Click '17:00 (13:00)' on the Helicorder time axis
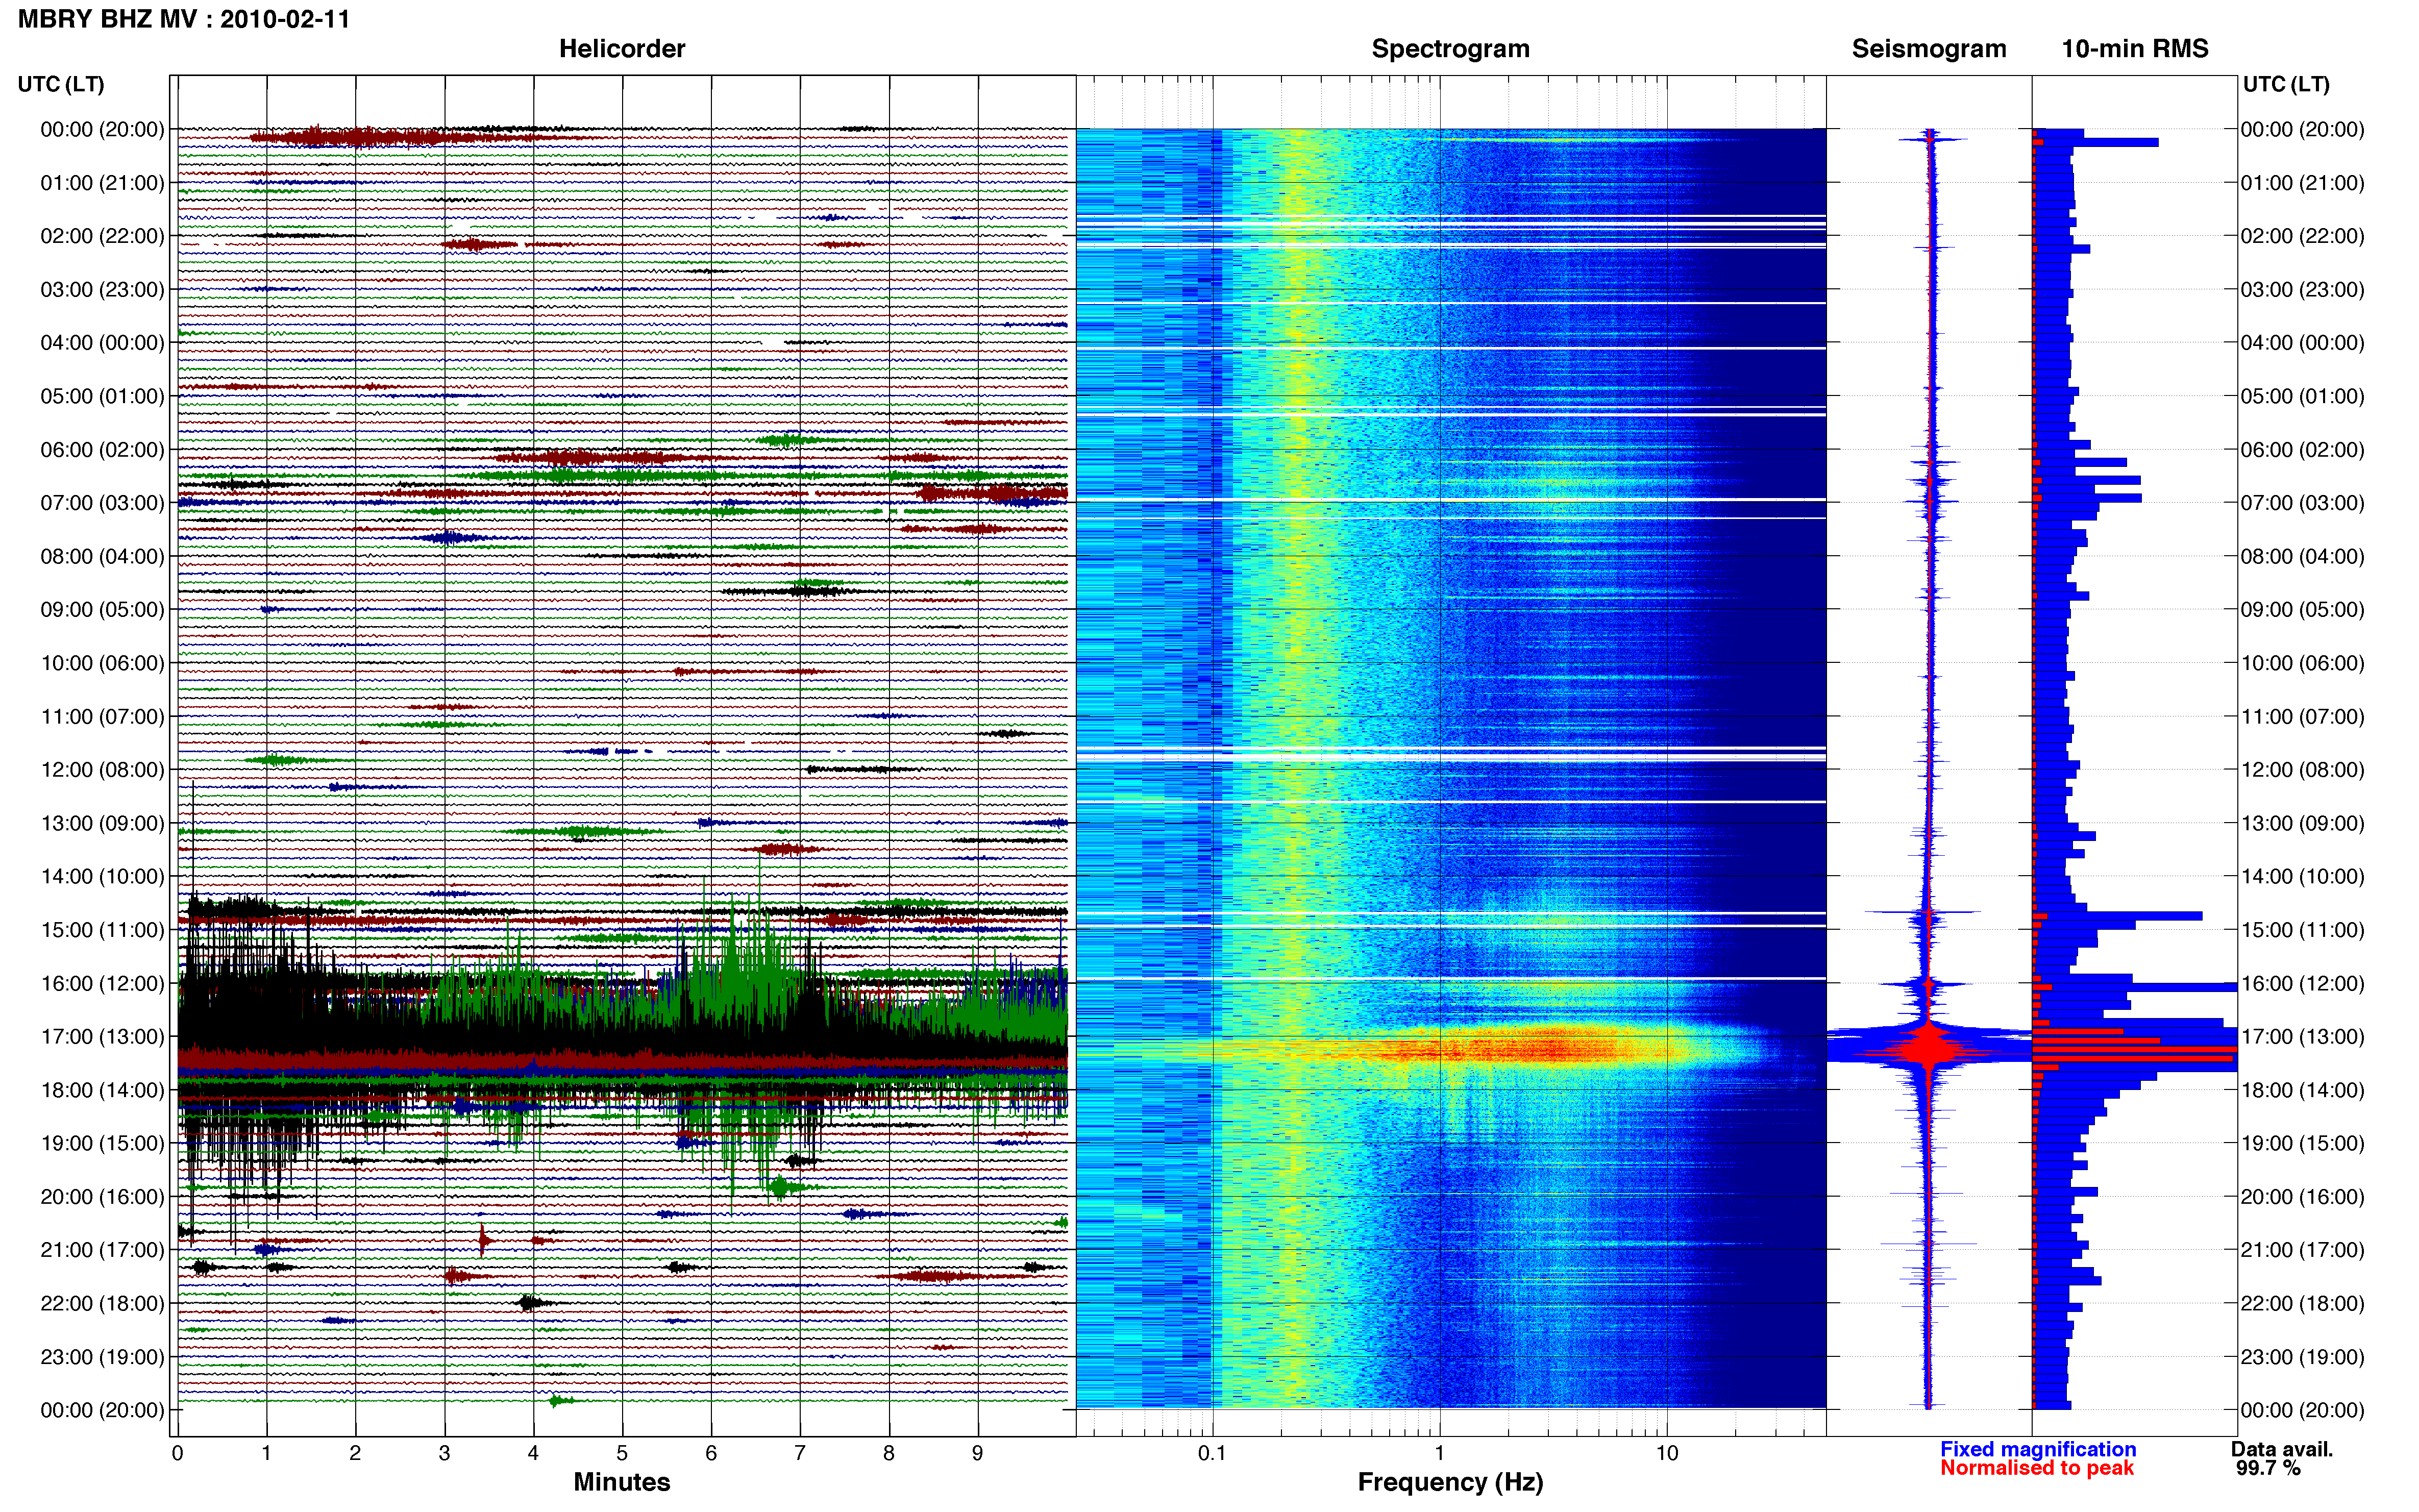Viewport: 2419px width, 1512px height. pyautogui.click(x=102, y=1037)
